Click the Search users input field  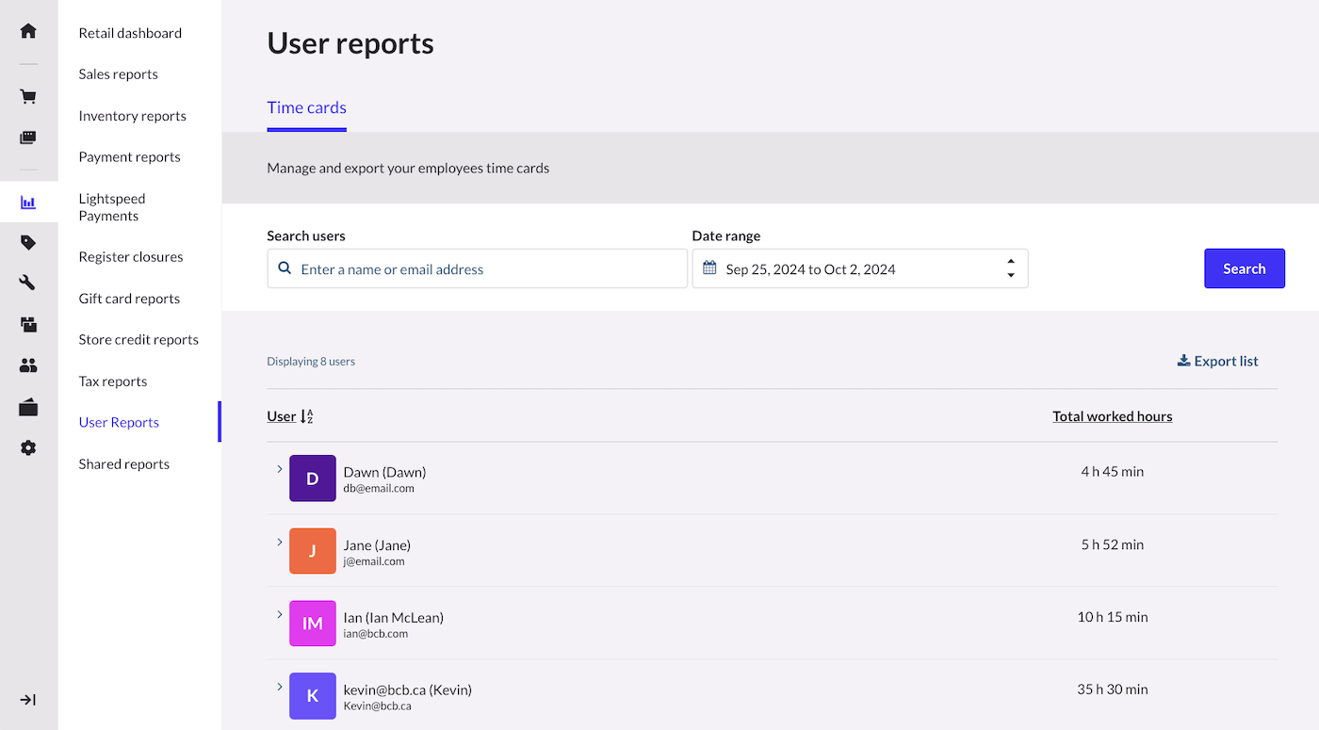[477, 269]
